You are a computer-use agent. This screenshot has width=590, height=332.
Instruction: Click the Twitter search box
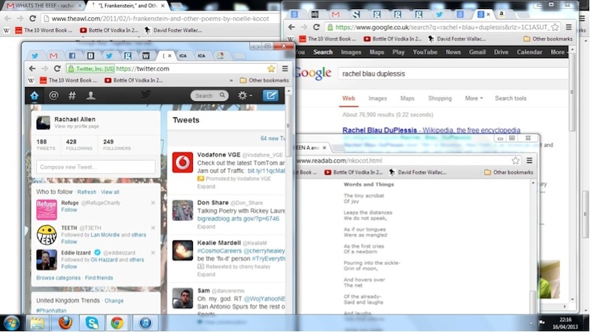click(209, 95)
